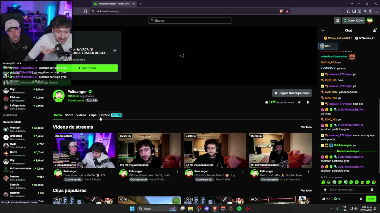Open the browser tab search dropdown arrow
Viewport: 380px width, 213px height.
tap(352, 4)
